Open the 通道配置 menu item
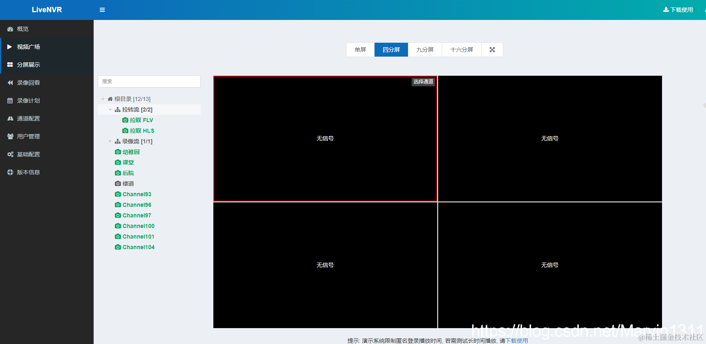The height and width of the screenshot is (344, 706). pos(47,118)
